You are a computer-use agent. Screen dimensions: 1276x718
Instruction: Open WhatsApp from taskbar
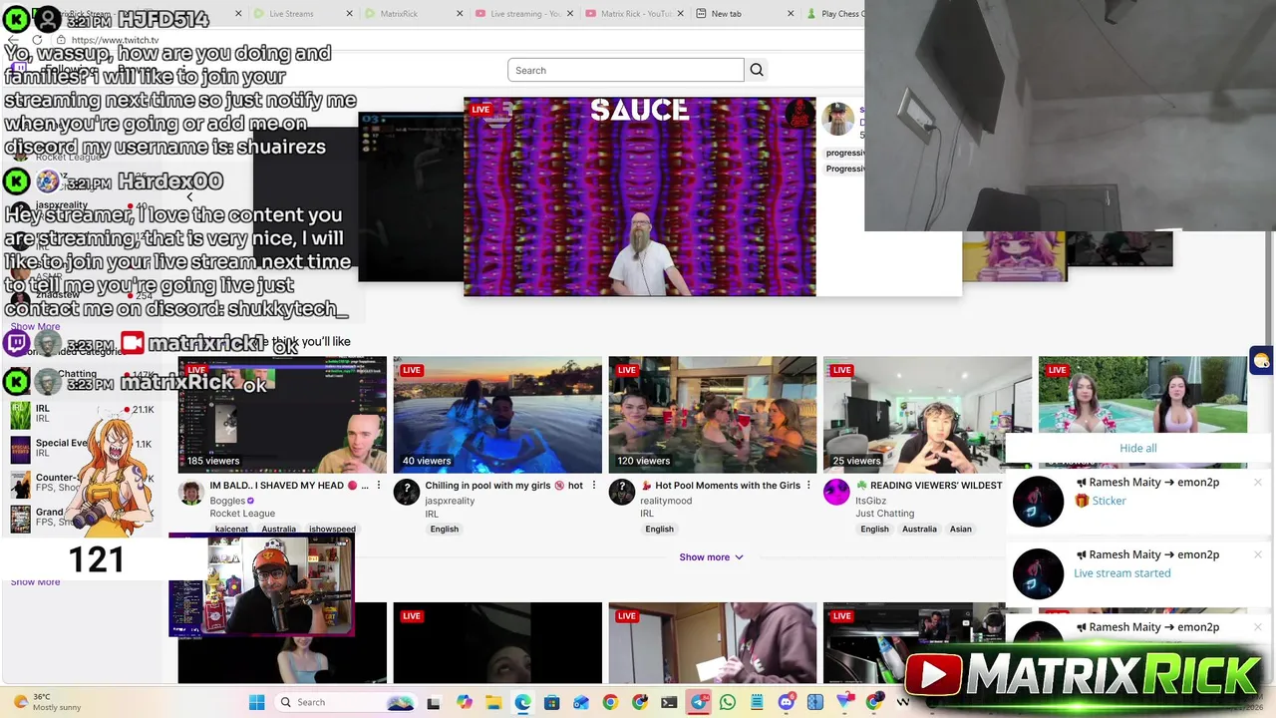pyautogui.click(x=728, y=702)
